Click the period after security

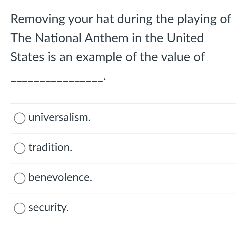[x=68, y=210]
